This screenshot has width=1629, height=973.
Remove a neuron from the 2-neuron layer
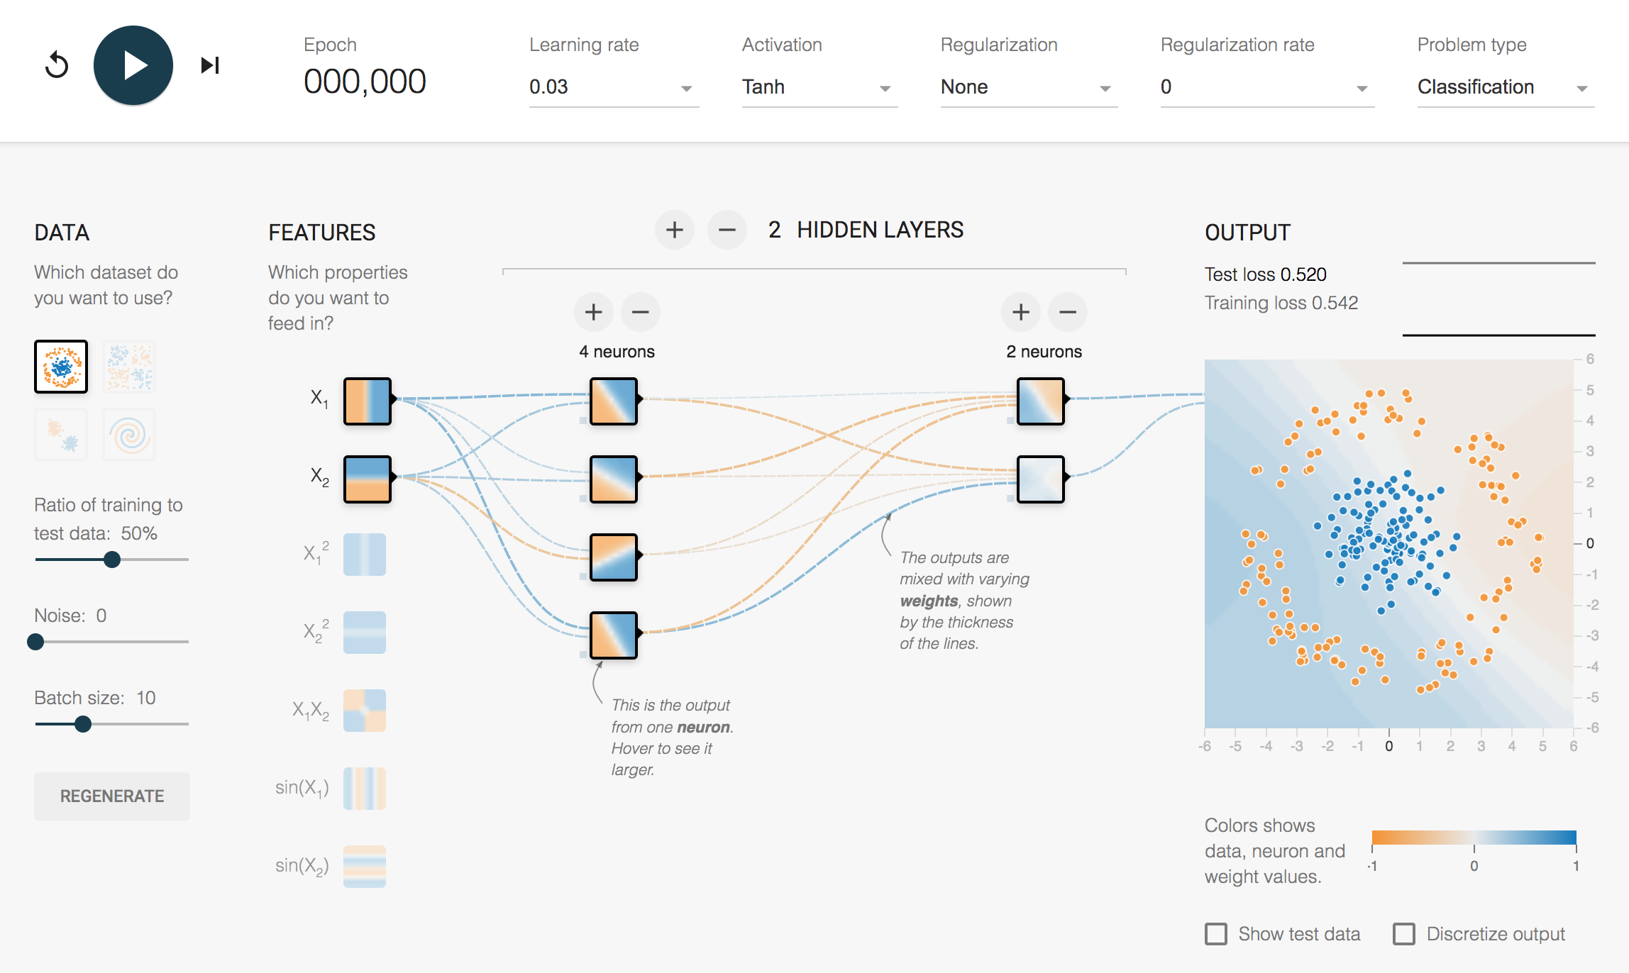(x=1067, y=312)
